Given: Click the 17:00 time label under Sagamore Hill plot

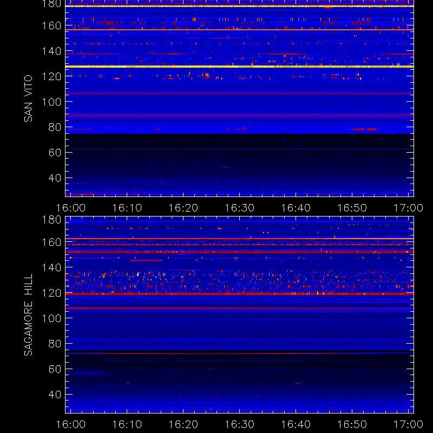Looking at the screenshot, I should pyautogui.click(x=409, y=424).
